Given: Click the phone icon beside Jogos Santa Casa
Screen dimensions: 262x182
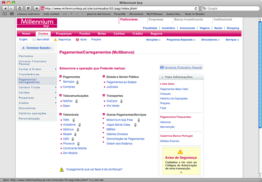Looking at the screenshot, I should (135, 125).
